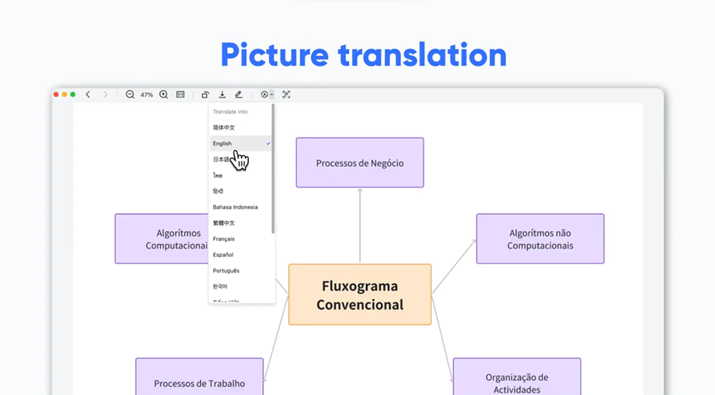Click the Fluxograma Convencional center box
715x395 pixels.
[x=360, y=295]
